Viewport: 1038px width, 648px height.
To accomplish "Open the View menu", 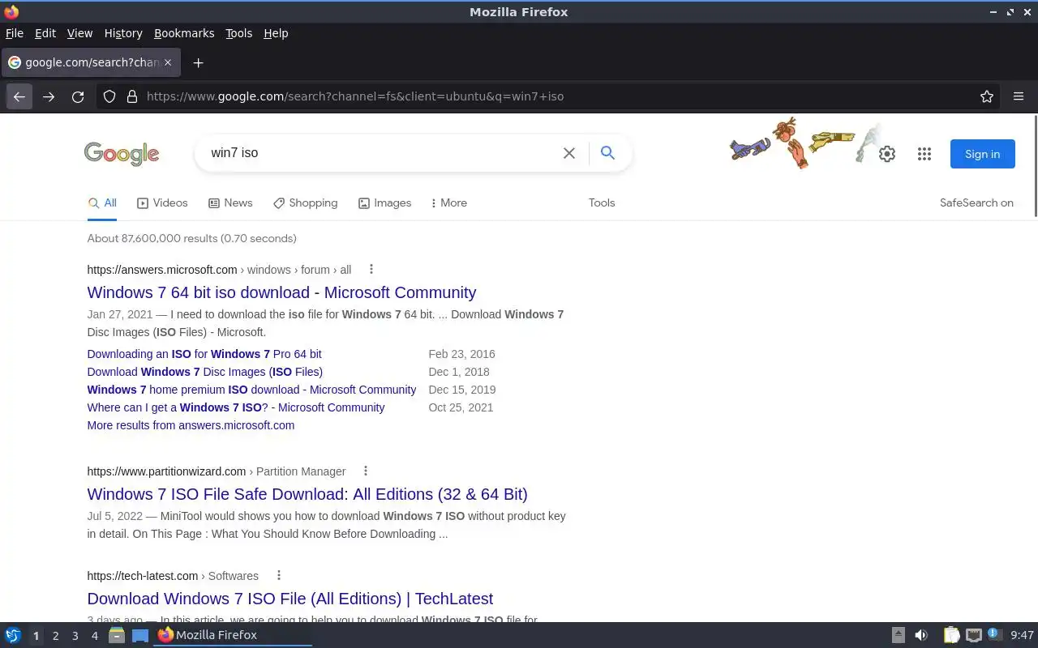I will (x=79, y=33).
